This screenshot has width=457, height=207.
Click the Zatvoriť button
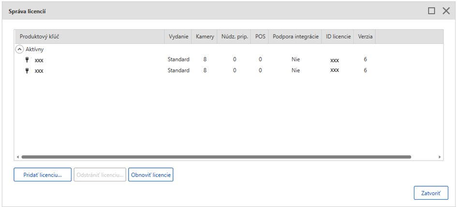coord(431,193)
